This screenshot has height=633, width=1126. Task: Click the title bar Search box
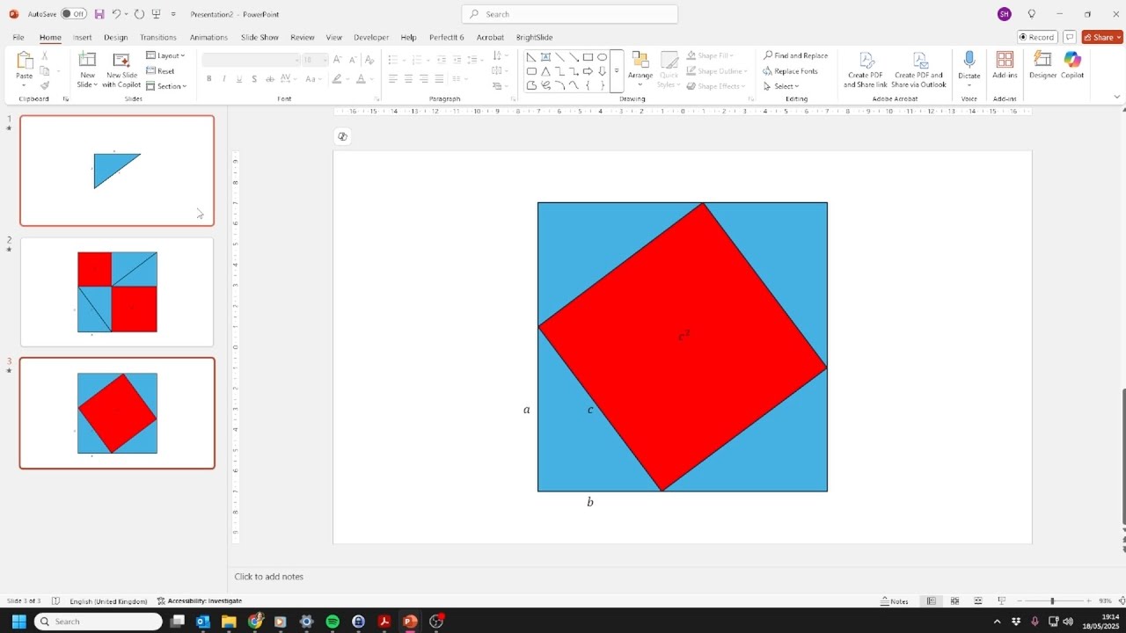click(570, 14)
